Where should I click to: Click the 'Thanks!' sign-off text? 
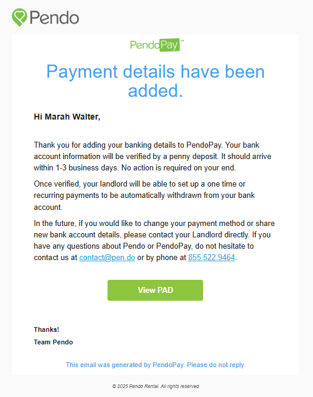click(47, 329)
